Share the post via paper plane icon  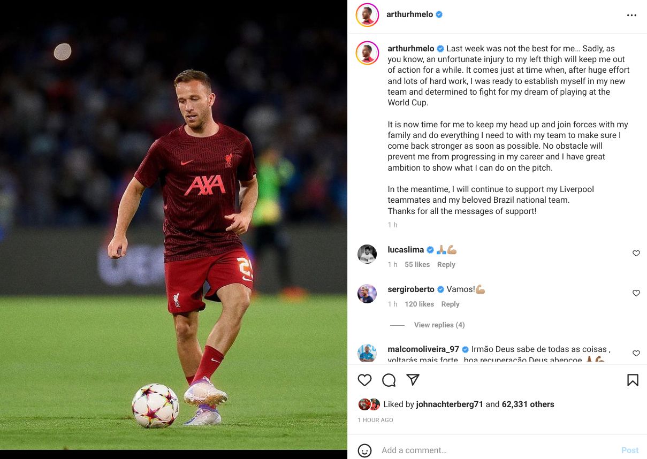click(x=413, y=380)
